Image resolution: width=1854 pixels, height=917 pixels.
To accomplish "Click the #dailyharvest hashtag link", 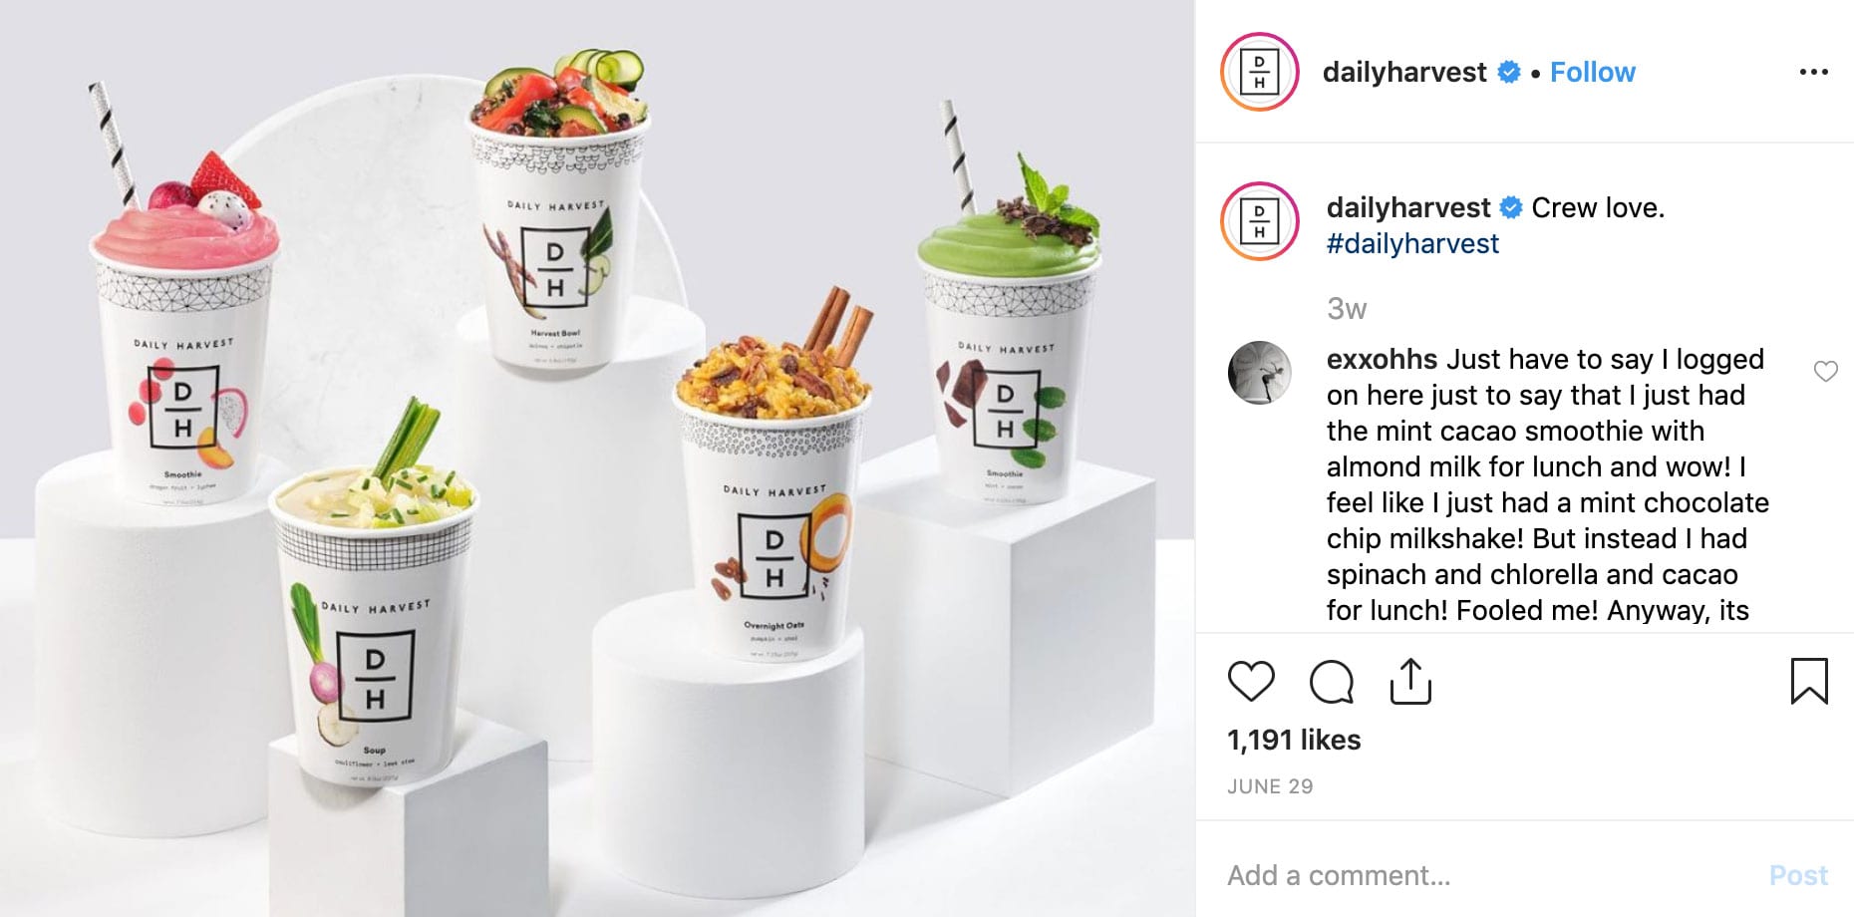I will coord(1412,244).
